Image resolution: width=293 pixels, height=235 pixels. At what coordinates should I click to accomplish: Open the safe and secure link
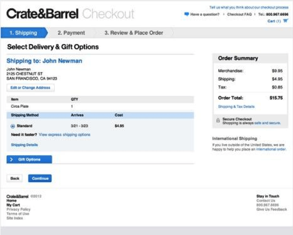[267, 123]
